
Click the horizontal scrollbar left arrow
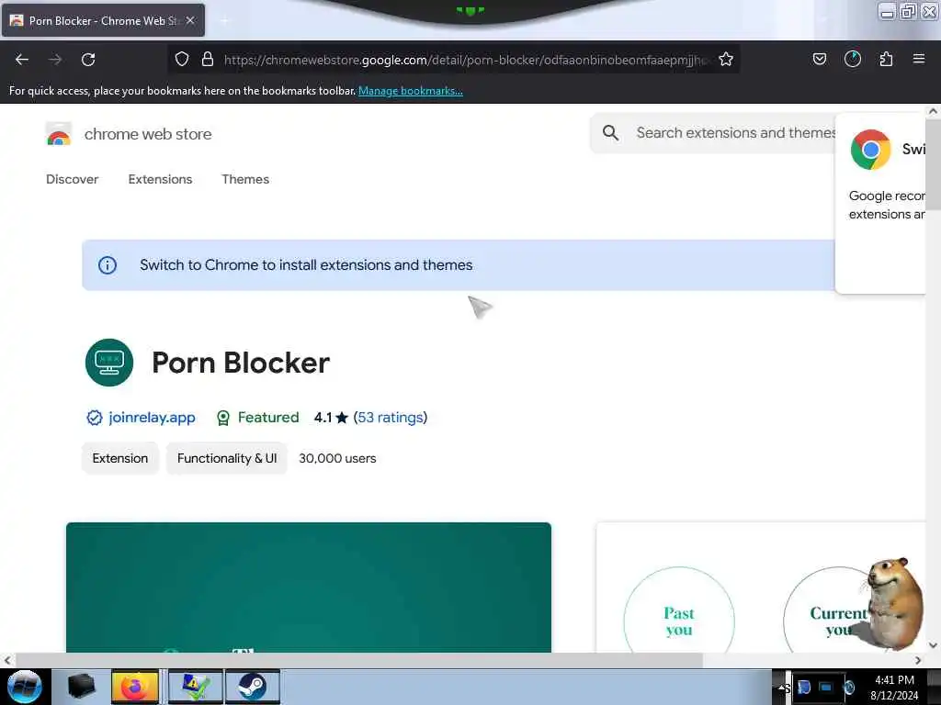6,660
